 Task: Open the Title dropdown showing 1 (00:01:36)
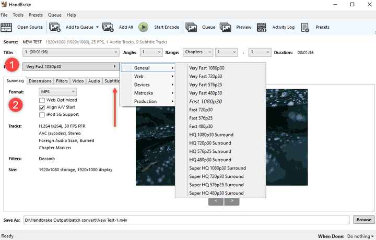(71, 52)
